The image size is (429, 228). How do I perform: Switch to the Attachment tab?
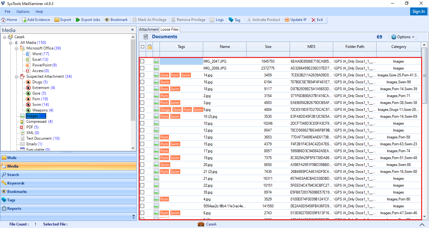point(149,29)
